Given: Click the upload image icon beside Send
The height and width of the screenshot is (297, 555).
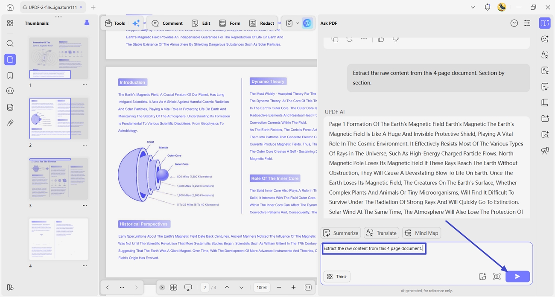Looking at the screenshot, I should click(482, 277).
